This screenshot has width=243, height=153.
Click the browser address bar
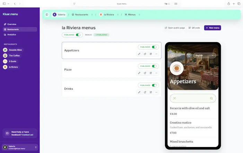coord(122,4)
